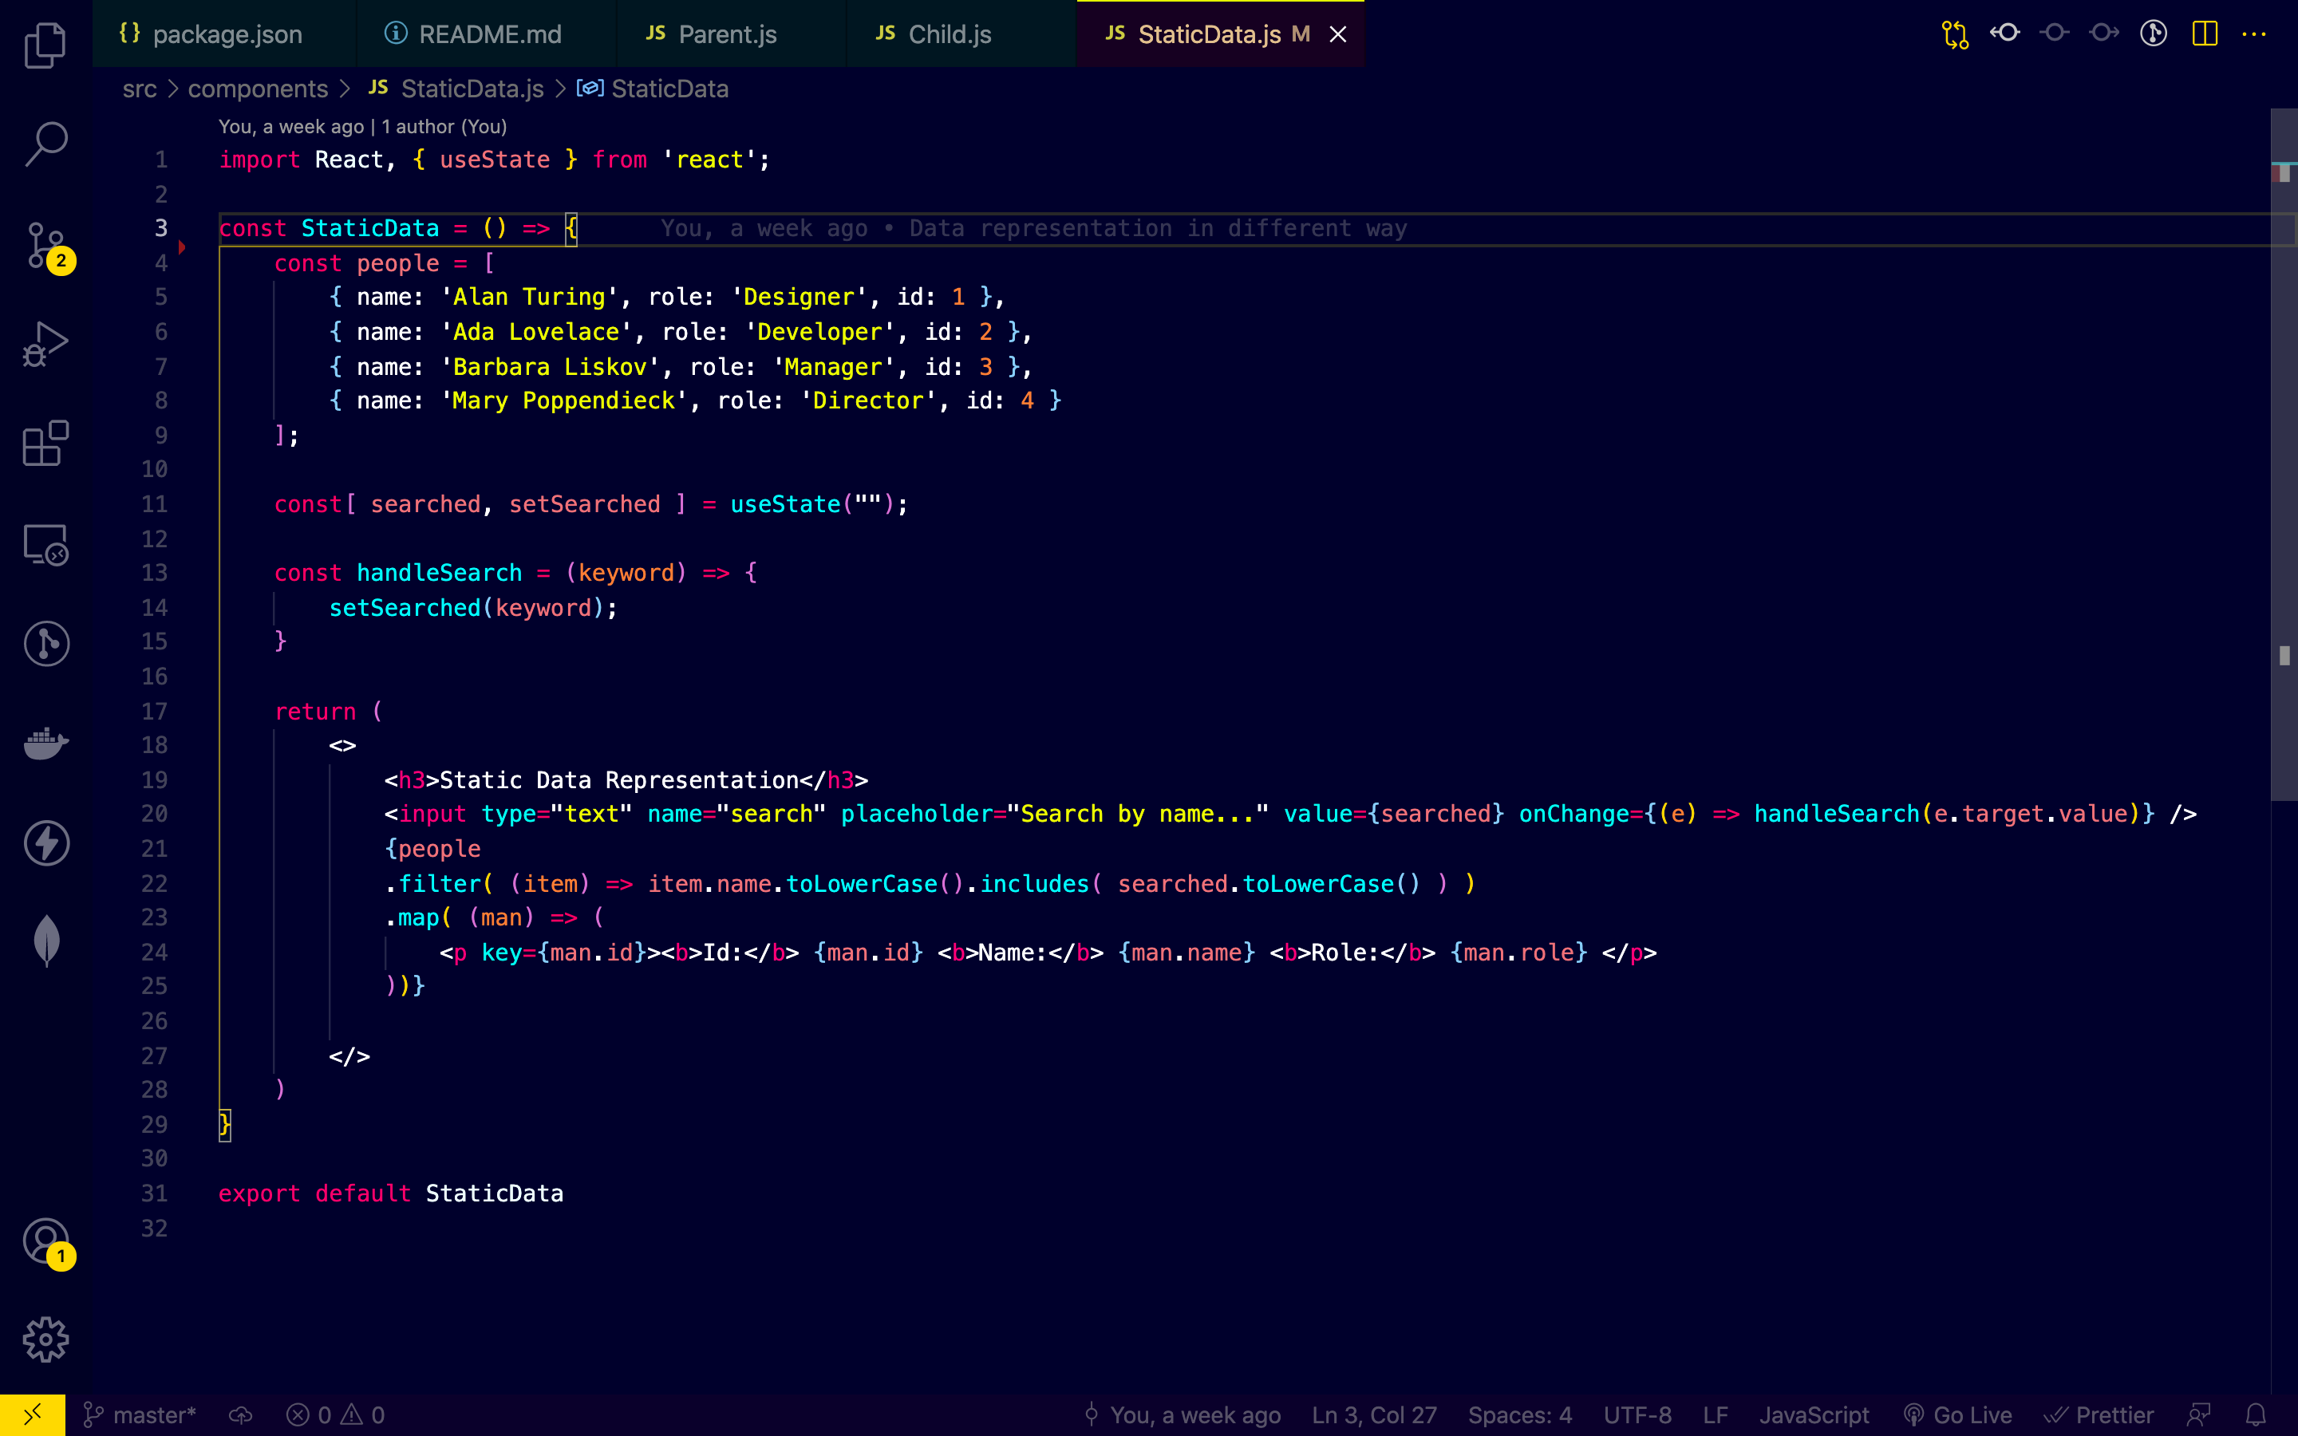
Task: Toggle the Prettier formatter in status bar
Action: pos(2099,1415)
